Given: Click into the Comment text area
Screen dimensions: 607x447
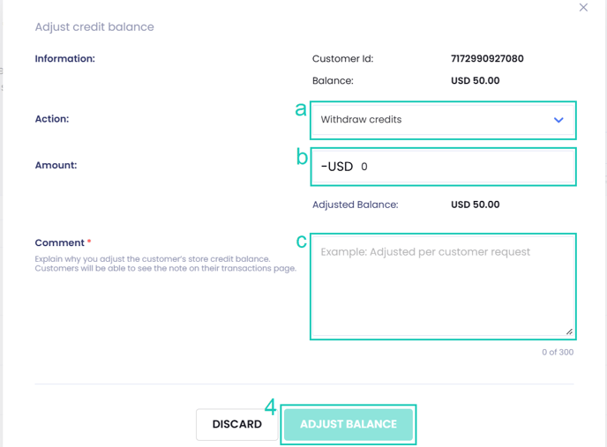Looking at the screenshot, I should (x=441, y=287).
